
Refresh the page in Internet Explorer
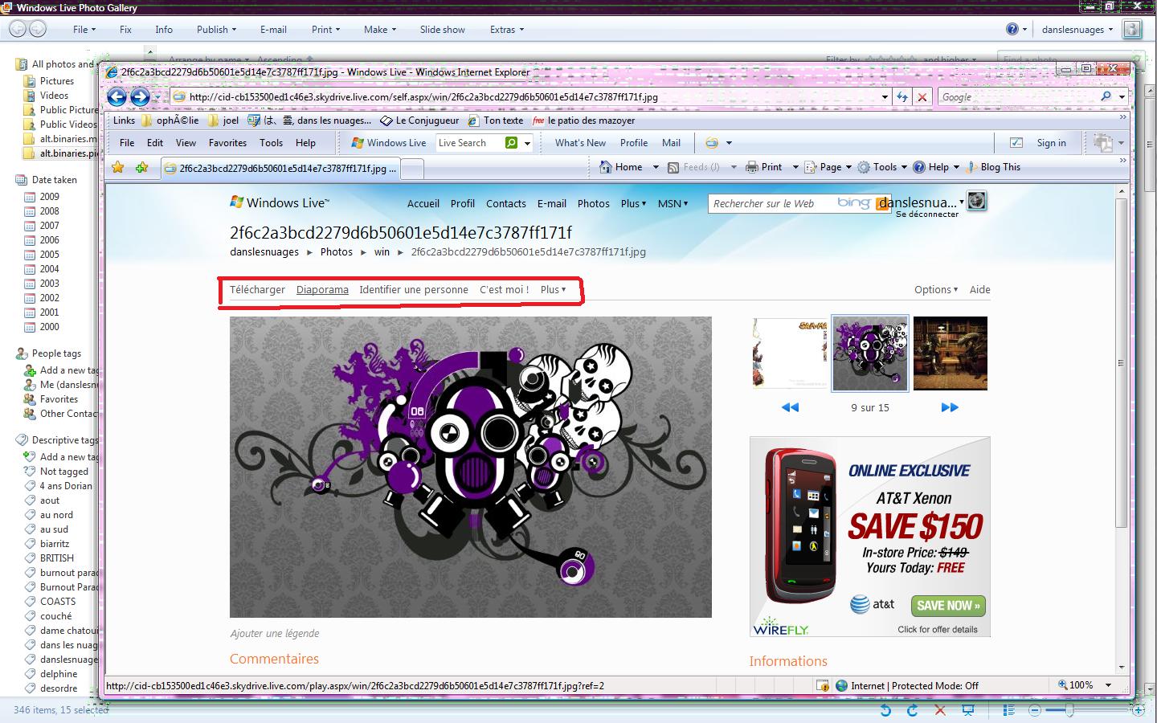[902, 97]
